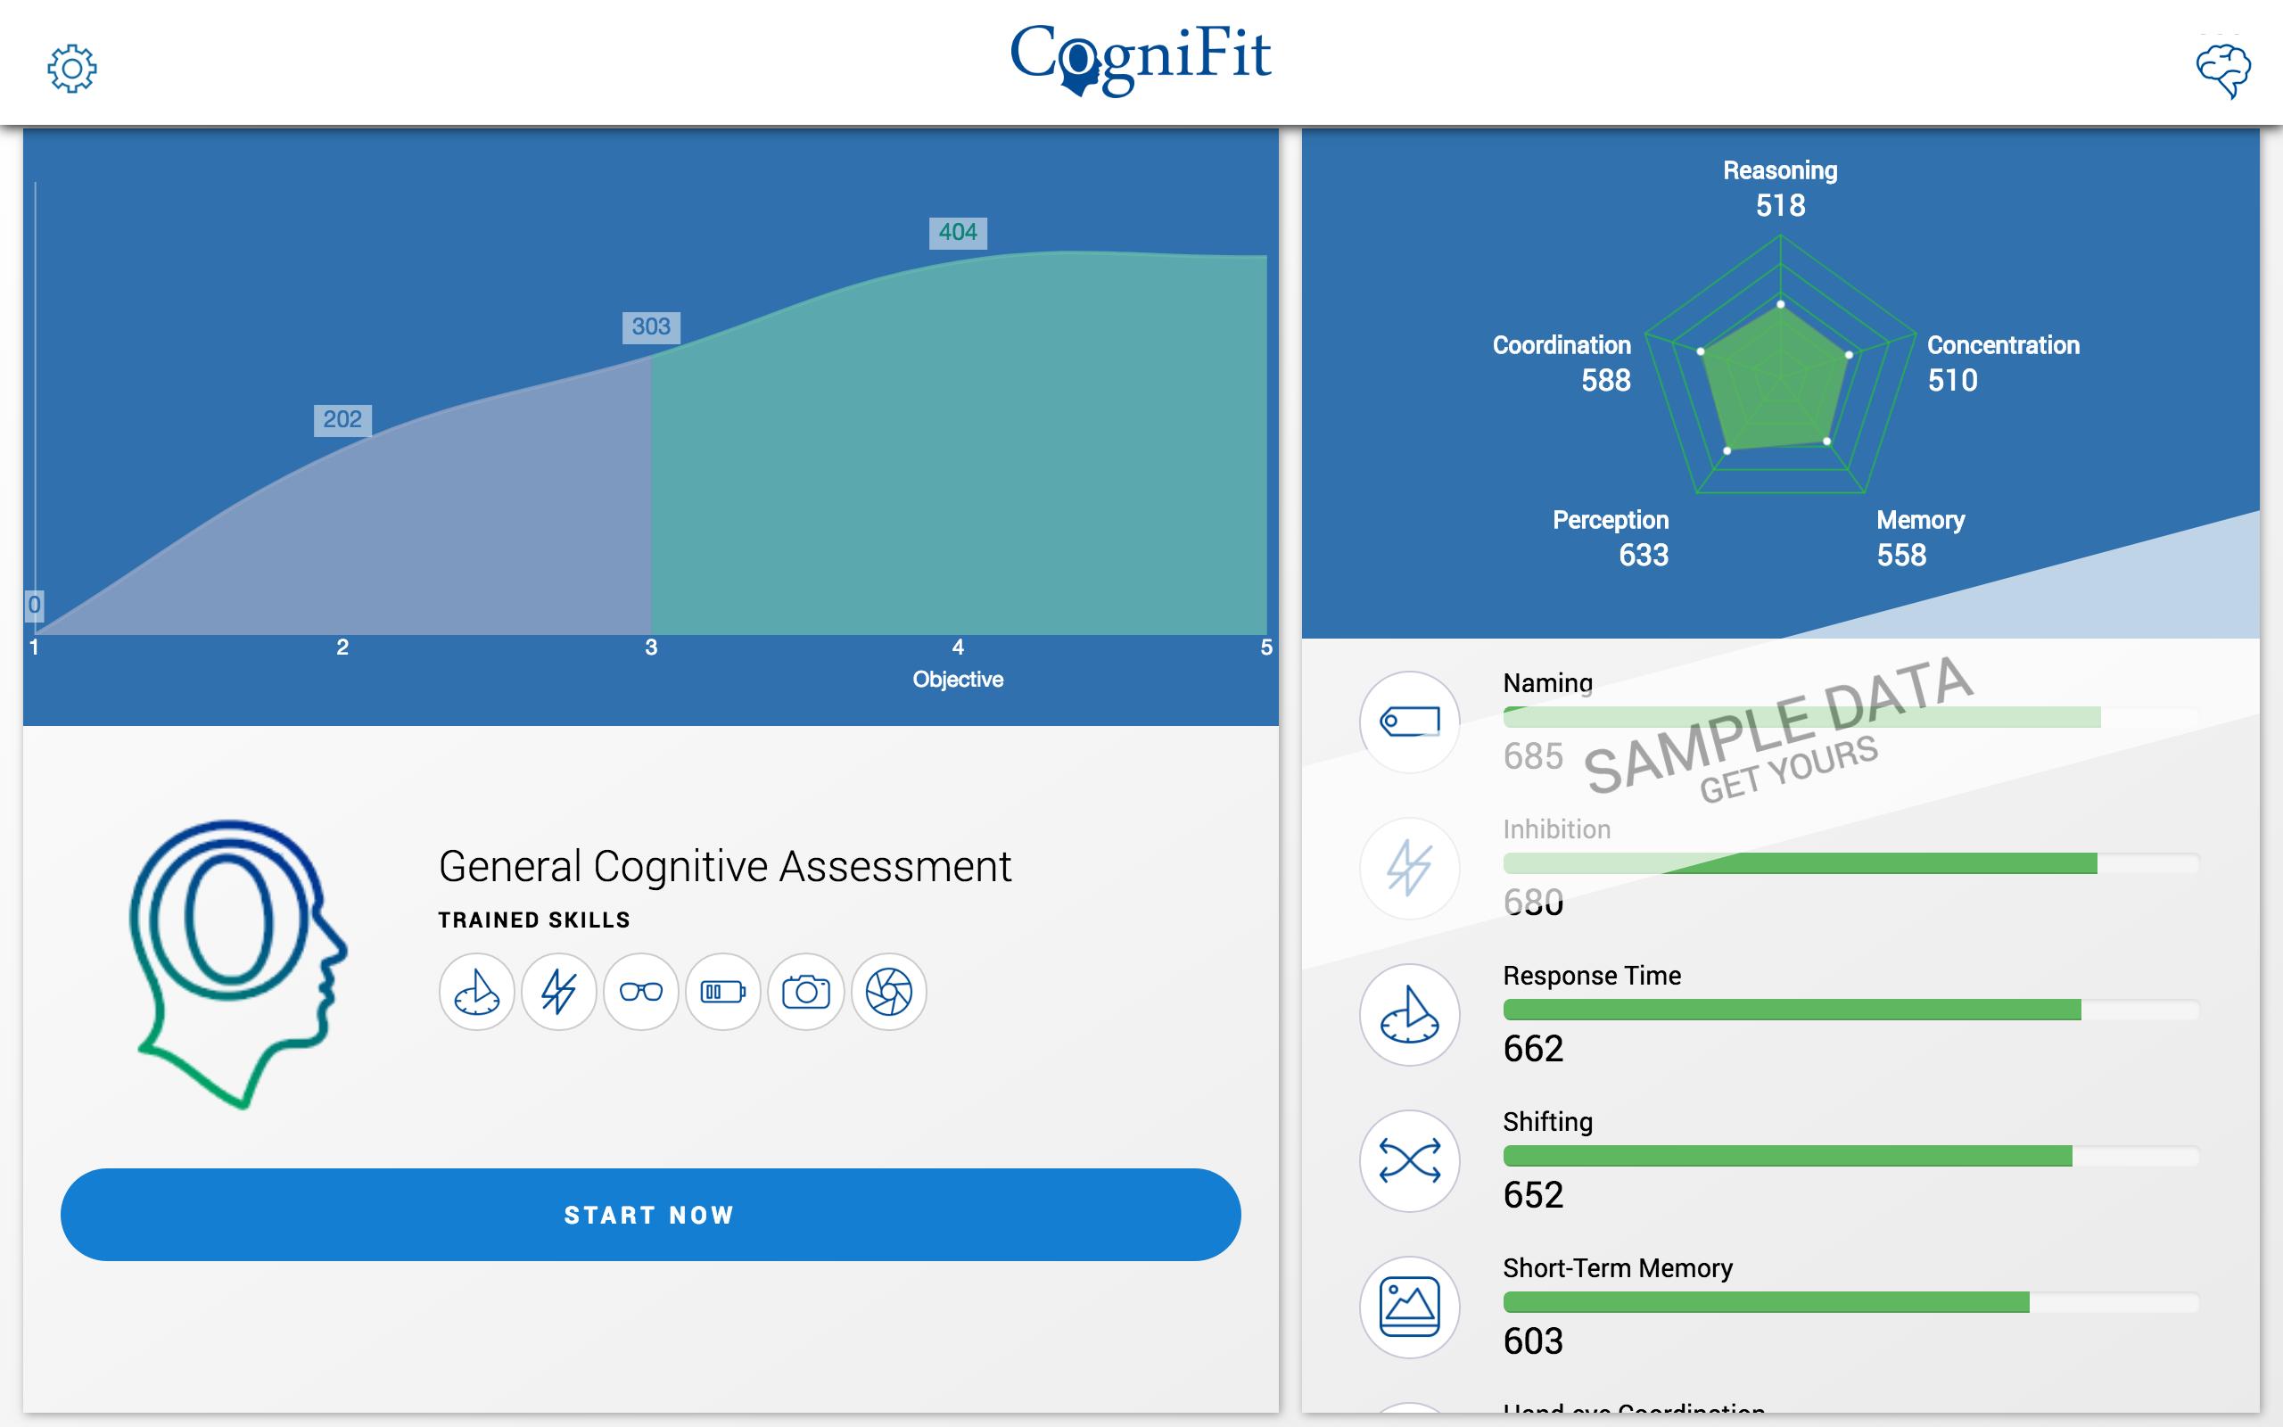The width and height of the screenshot is (2283, 1427).
Task: Click the response time clock icon
Action: pos(1408,1016)
